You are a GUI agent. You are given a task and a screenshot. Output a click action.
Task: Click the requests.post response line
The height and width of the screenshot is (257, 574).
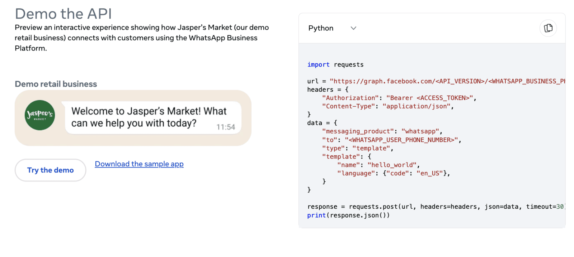[436, 207]
